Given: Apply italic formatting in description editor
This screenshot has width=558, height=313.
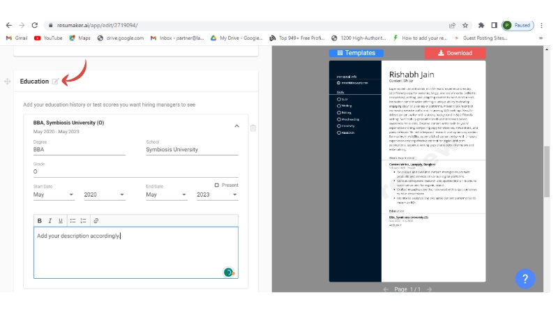Looking at the screenshot, I should point(50,220).
